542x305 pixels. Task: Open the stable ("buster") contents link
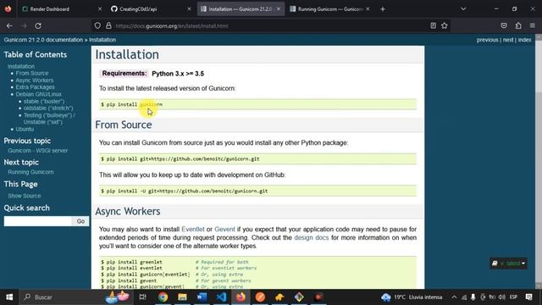coord(44,102)
